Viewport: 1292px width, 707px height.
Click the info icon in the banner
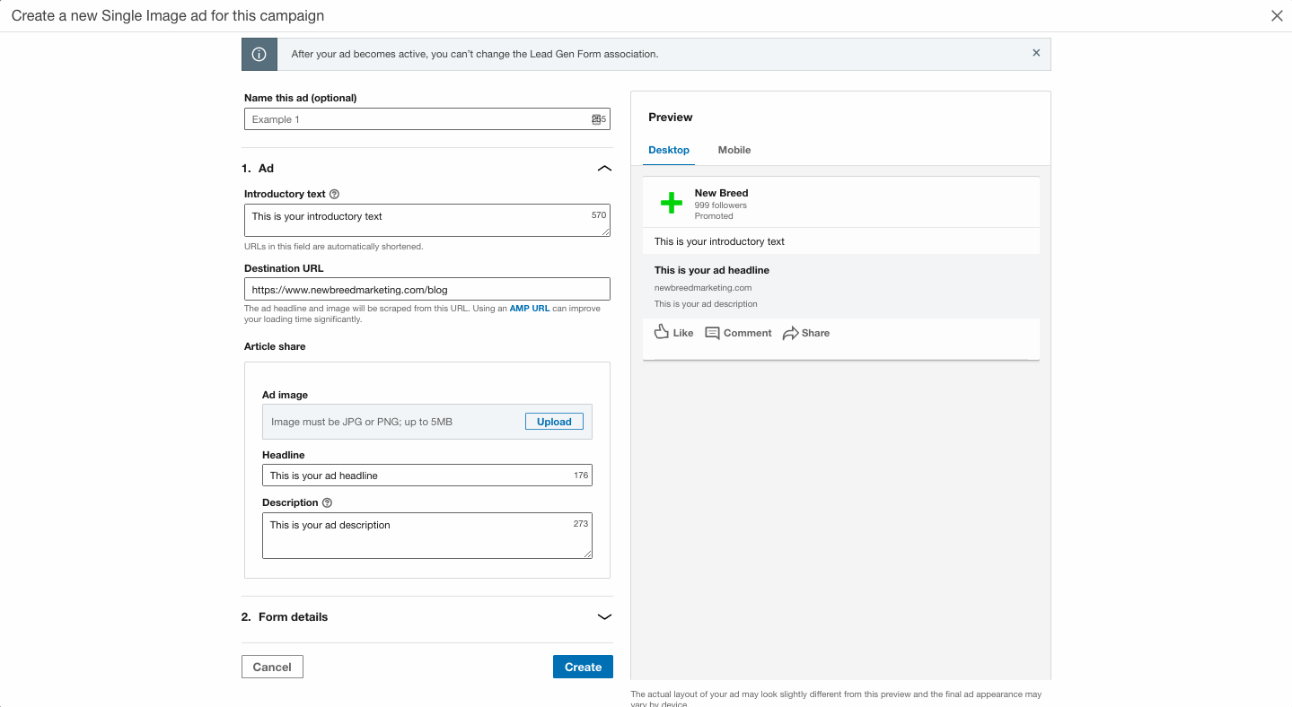[259, 54]
